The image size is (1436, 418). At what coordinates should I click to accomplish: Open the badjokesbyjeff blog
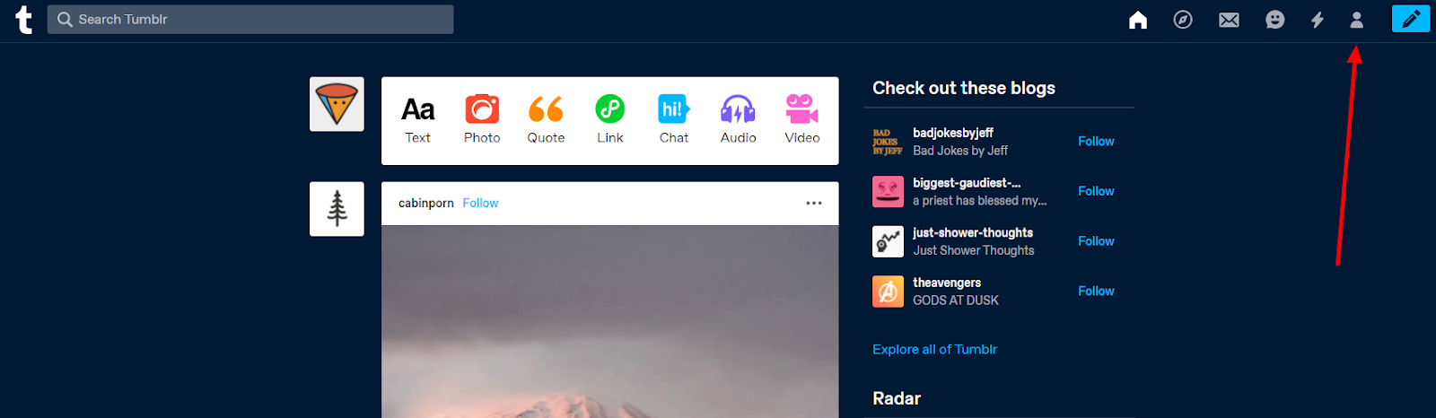(953, 133)
